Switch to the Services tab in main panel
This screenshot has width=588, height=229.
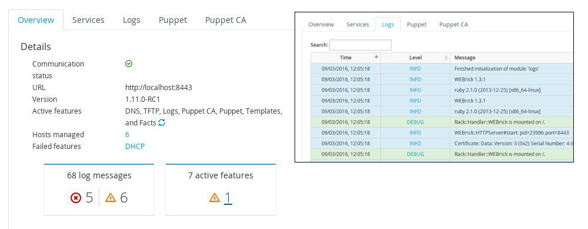click(88, 20)
